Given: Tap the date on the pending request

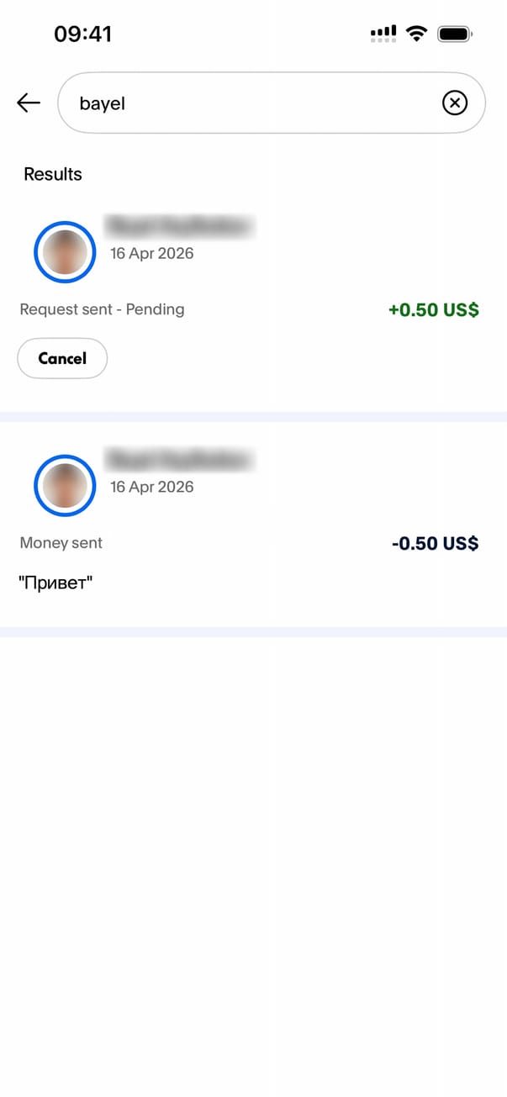Looking at the screenshot, I should coord(151,253).
